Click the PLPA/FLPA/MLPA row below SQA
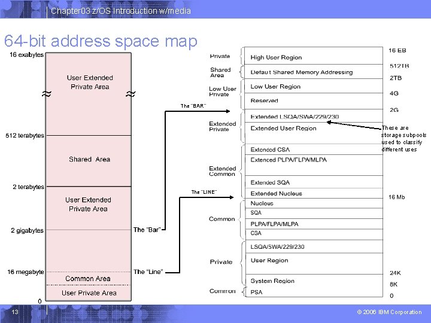Screen dimensions: 431x323 pyautogui.click(x=313, y=224)
